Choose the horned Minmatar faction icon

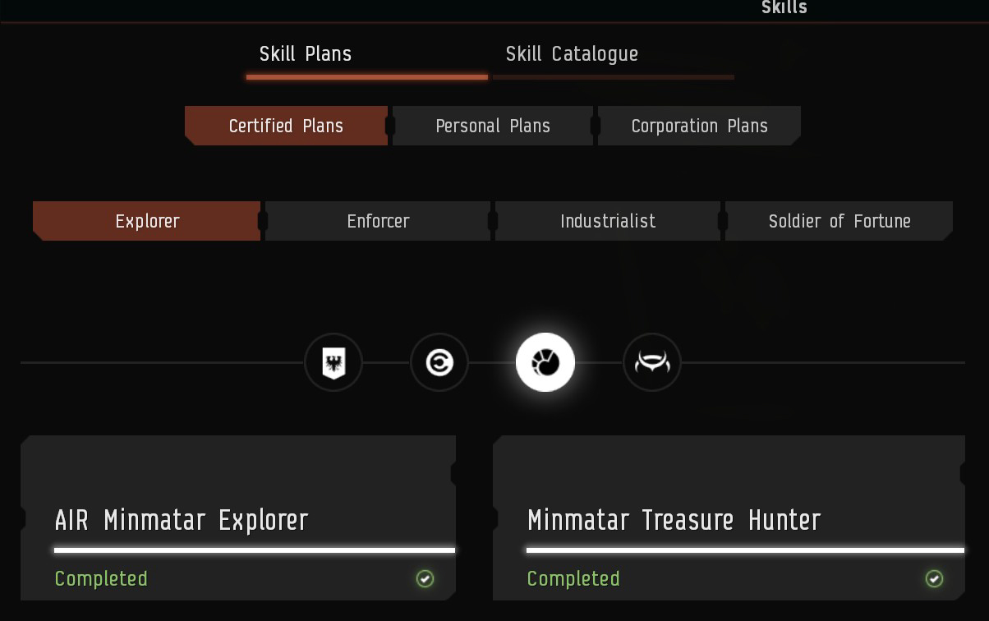[x=652, y=362]
